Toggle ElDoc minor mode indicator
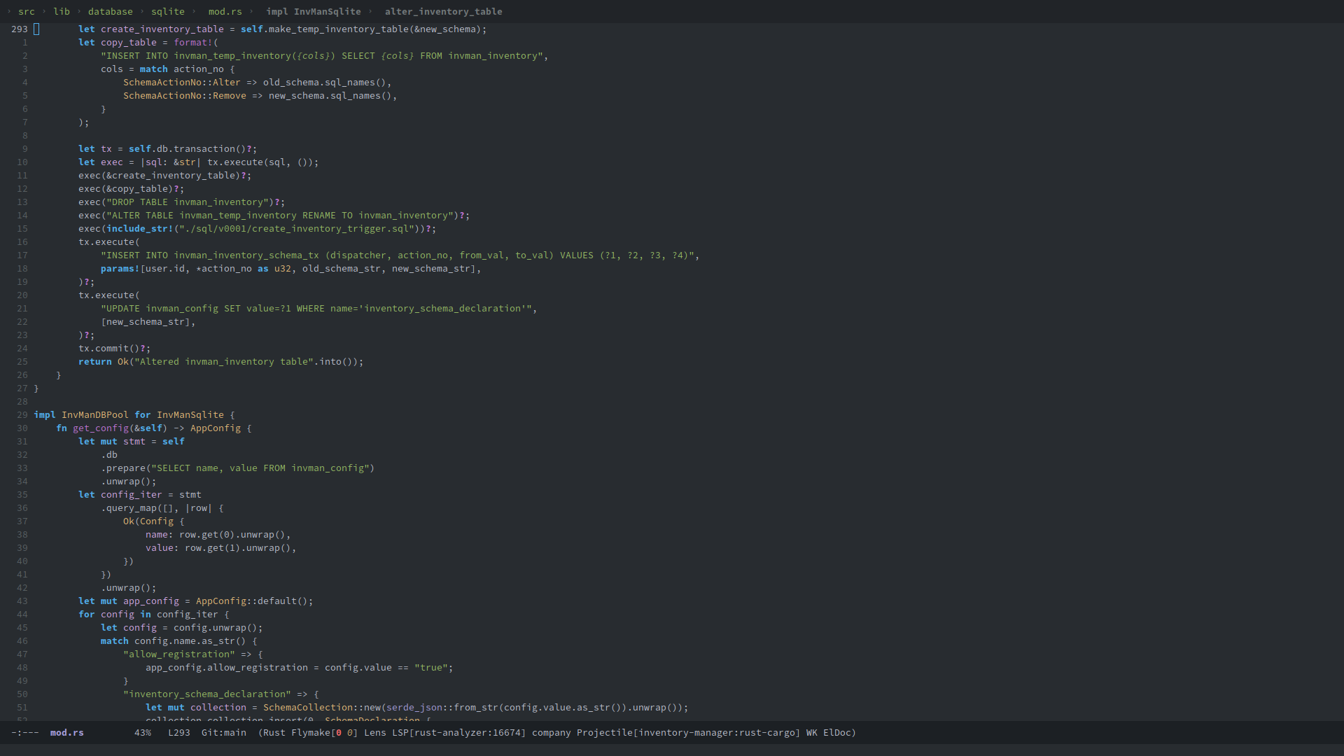1344x756 pixels. [837, 732]
